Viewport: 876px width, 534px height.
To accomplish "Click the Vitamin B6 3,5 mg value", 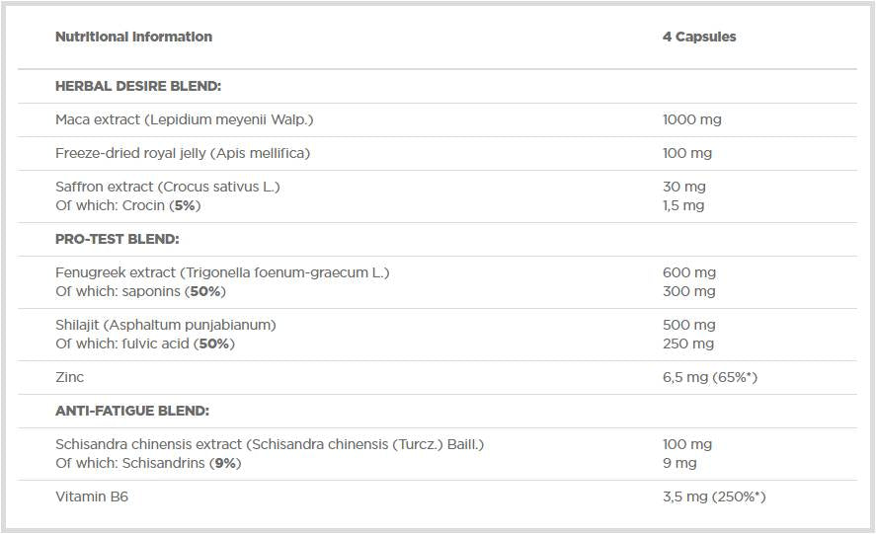I will coord(714,496).
